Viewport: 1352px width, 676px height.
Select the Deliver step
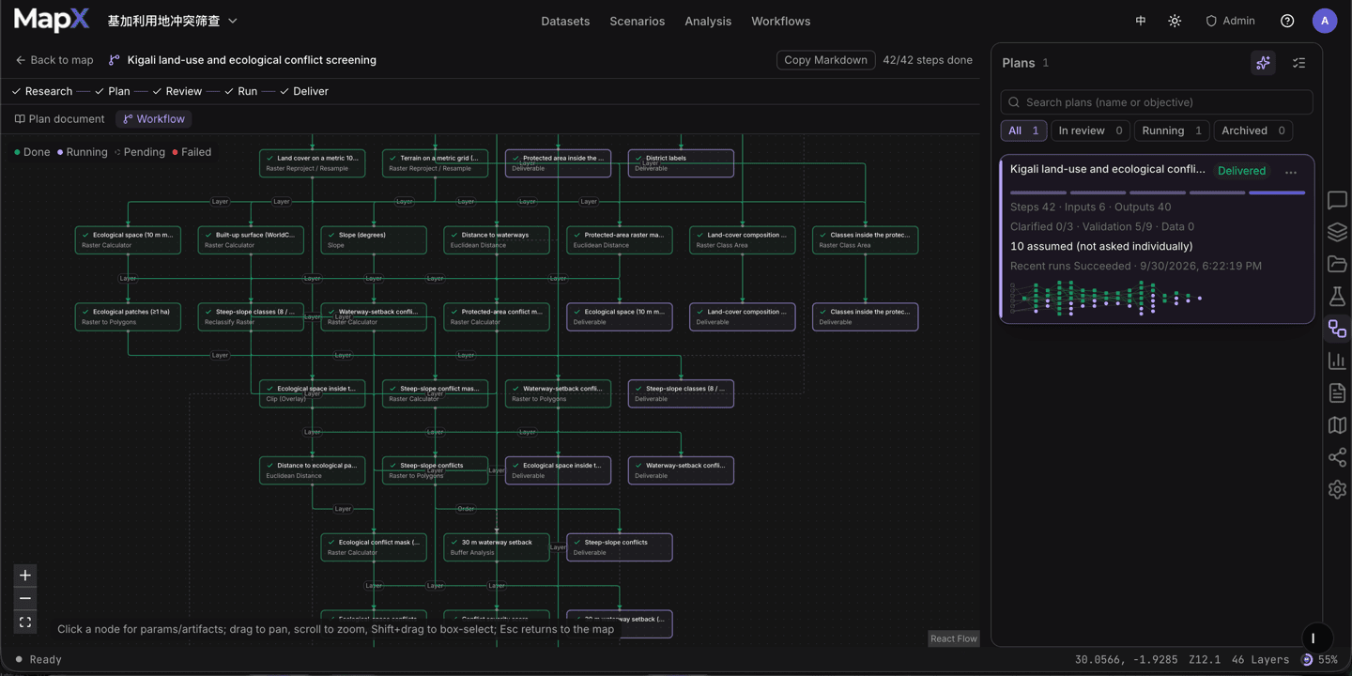click(x=304, y=91)
